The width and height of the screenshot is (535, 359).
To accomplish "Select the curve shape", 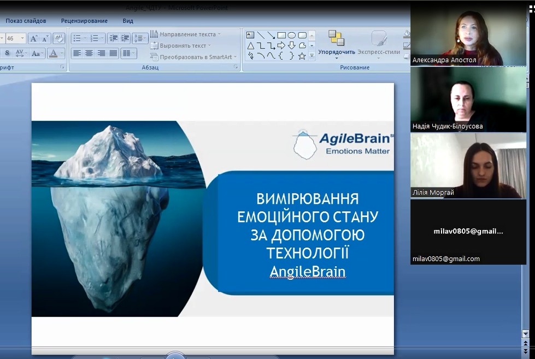I will tap(271, 56).
